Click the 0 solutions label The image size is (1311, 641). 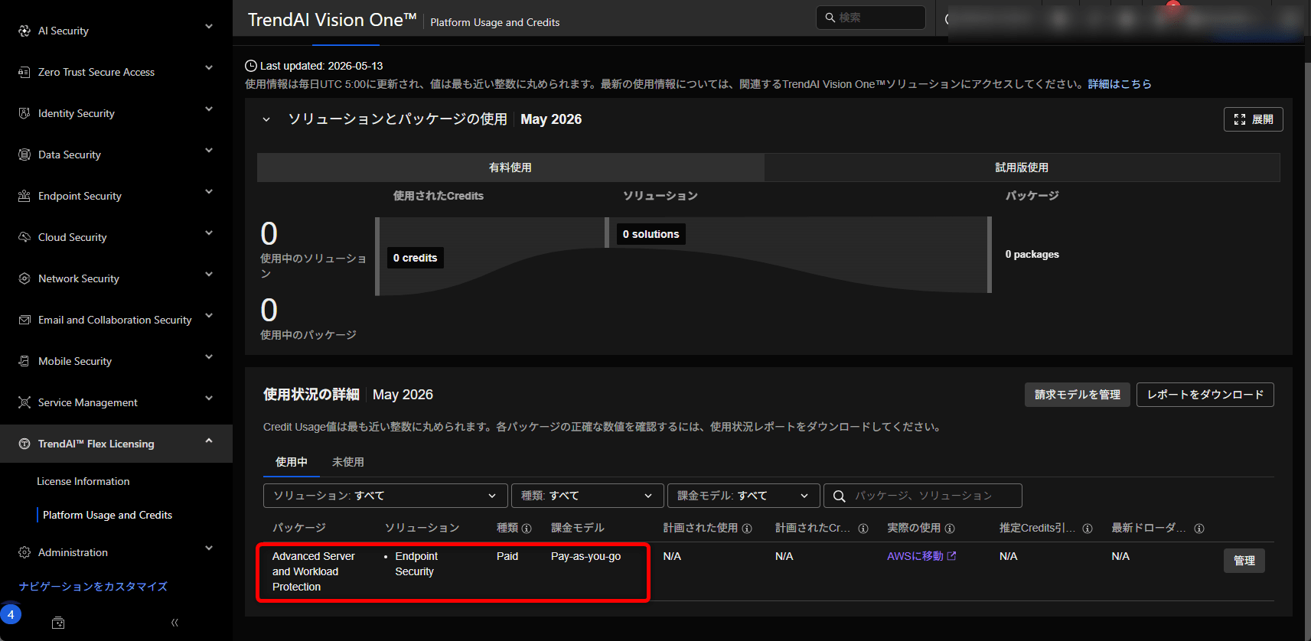pos(651,234)
